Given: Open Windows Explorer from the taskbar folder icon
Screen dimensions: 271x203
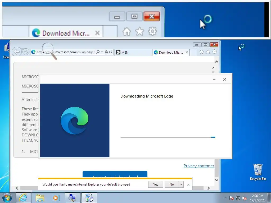Looking at the screenshot, I should 40,198.
